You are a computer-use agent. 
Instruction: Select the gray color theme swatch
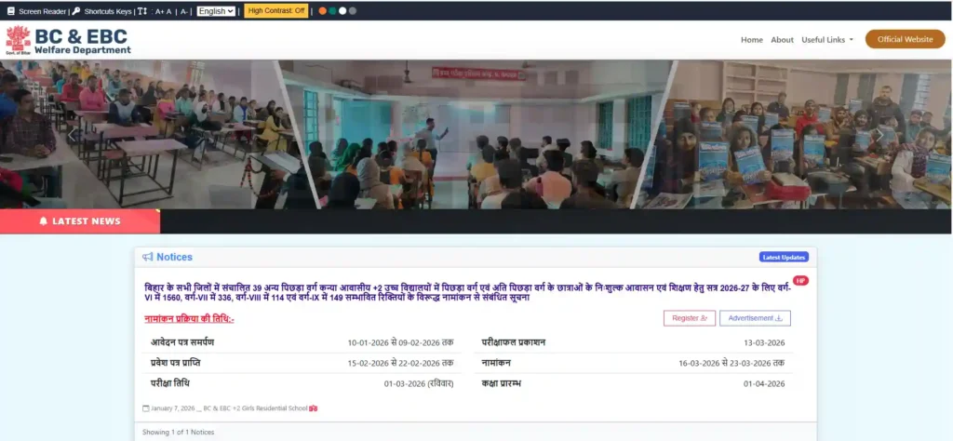coord(353,11)
